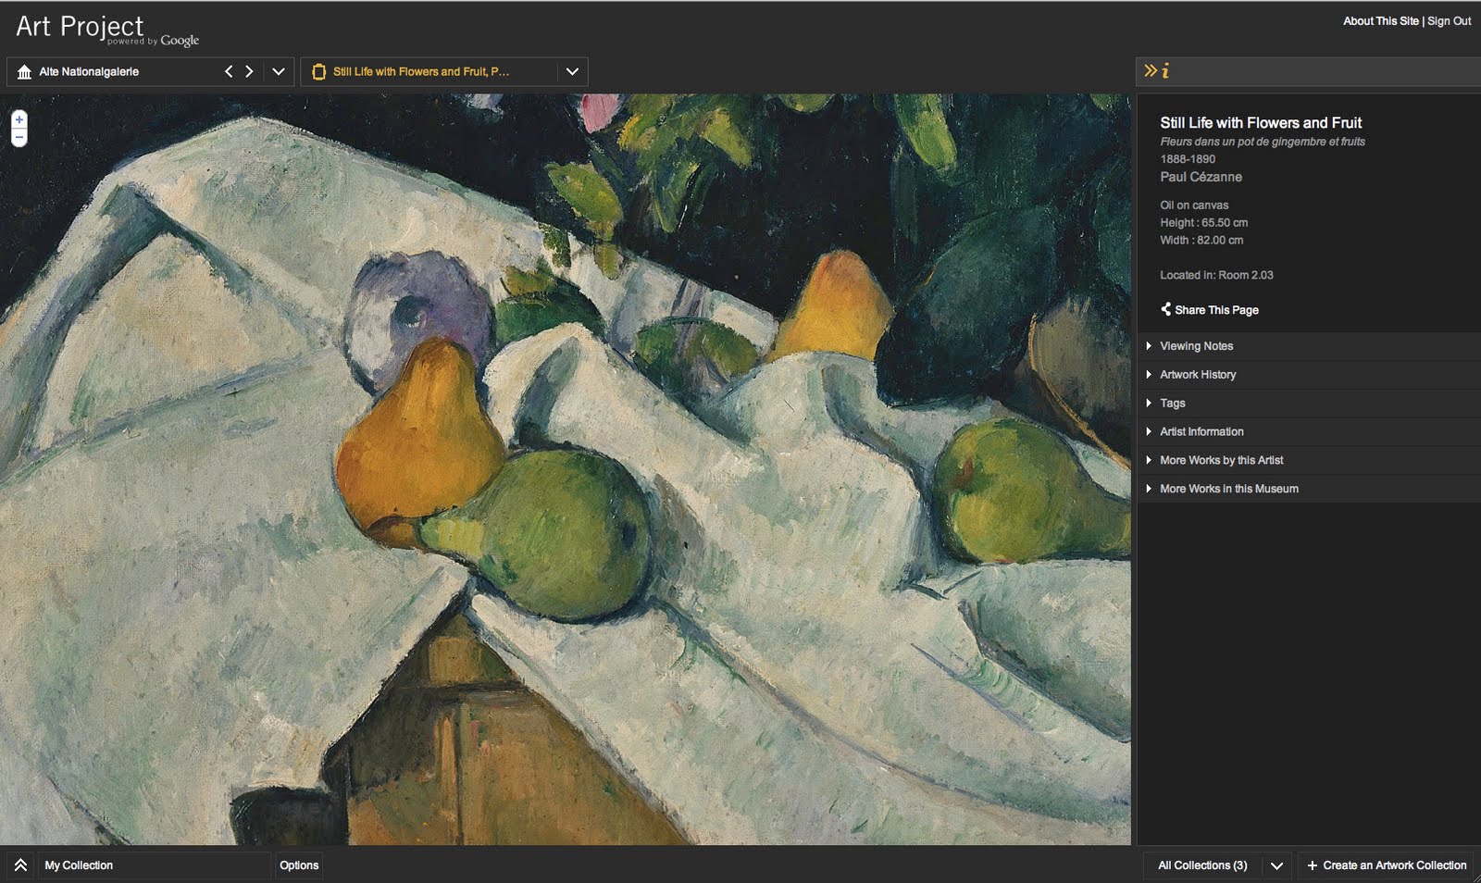This screenshot has height=883, width=1481.
Task: Click the 'Height : 65.50 cm' text
Action: click(1203, 223)
